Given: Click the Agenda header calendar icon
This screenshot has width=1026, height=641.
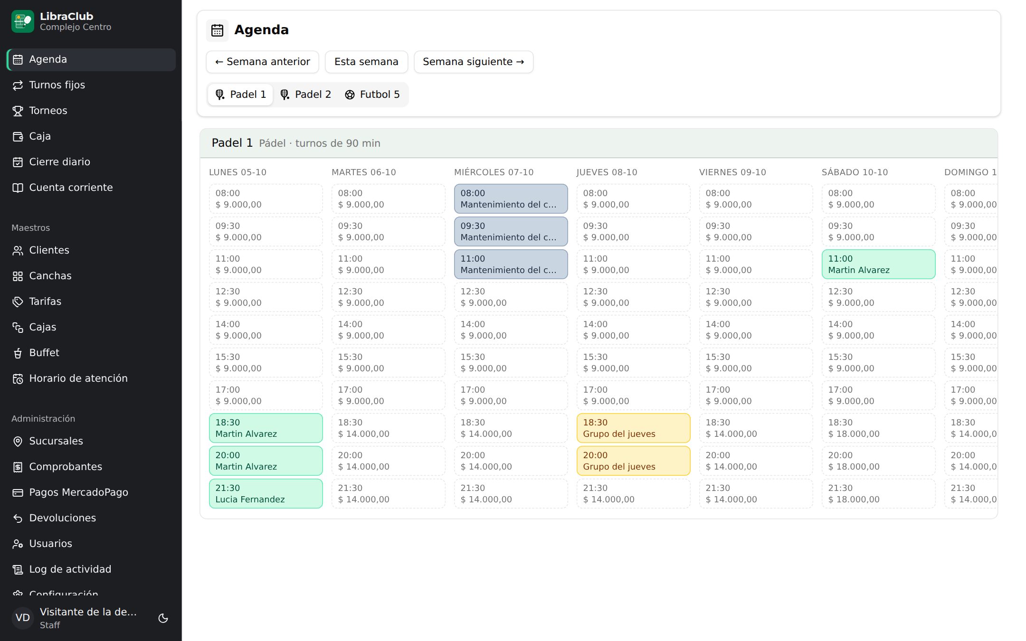Looking at the screenshot, I should pos(218,30).
